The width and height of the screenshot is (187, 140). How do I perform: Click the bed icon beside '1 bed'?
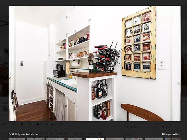click(38, 124)
